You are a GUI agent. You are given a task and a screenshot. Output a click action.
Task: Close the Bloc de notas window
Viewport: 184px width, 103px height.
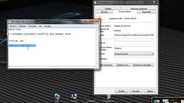click(x=95, y=21)
